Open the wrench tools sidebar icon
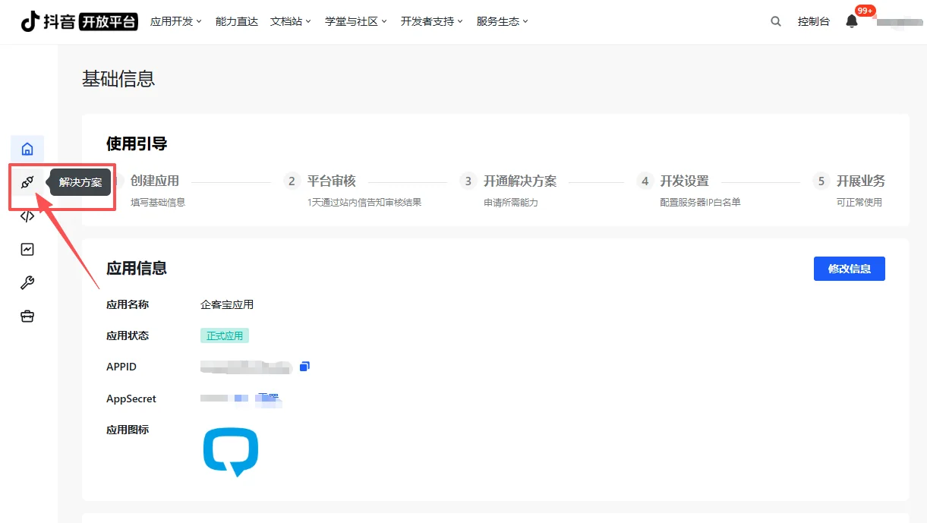 click(x=27, y=283)
